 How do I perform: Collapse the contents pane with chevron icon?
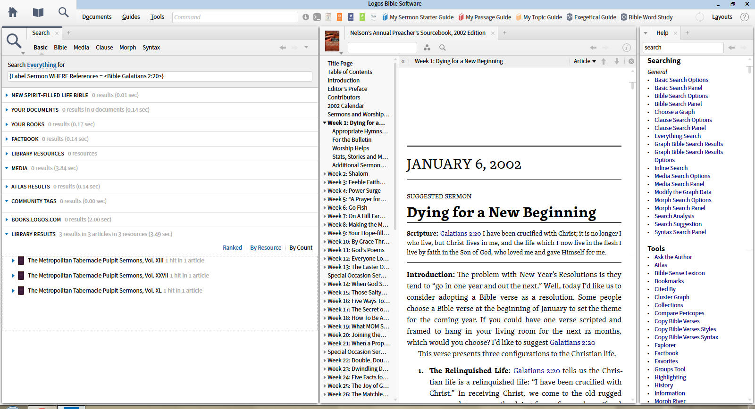pyautogui.click(x=403, y=61)
